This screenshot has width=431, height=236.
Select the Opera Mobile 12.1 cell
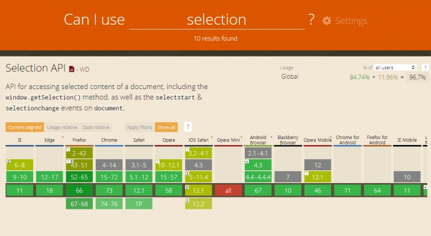(x=318, y=177)
